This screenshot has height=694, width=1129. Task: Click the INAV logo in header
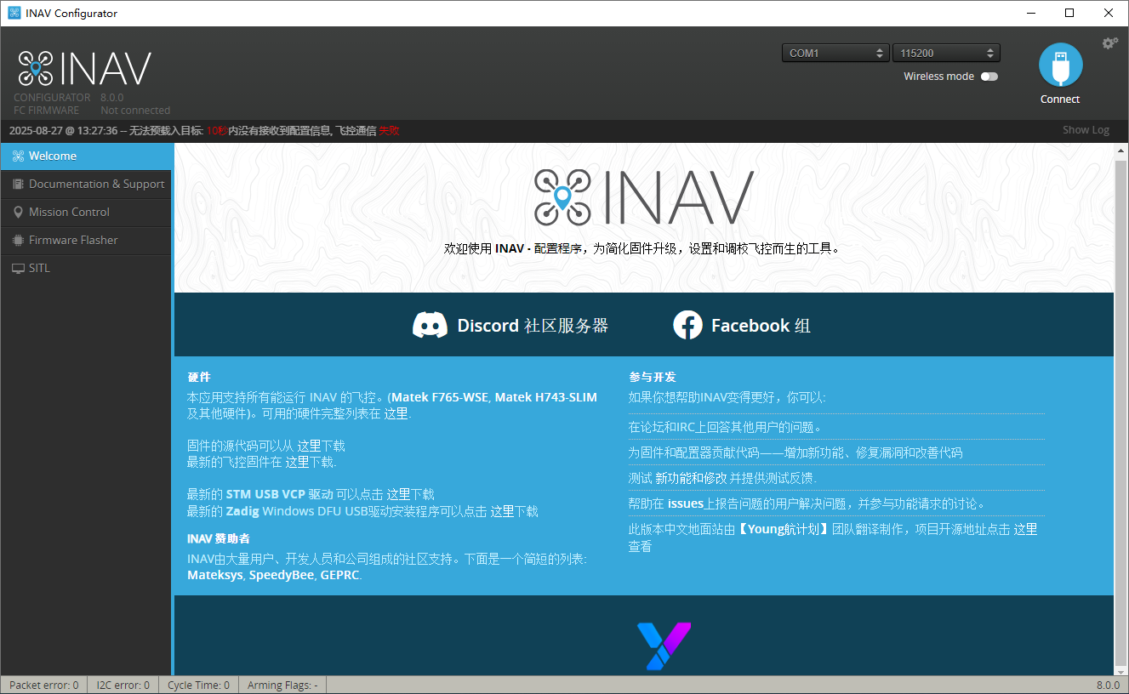click(84, 69)
